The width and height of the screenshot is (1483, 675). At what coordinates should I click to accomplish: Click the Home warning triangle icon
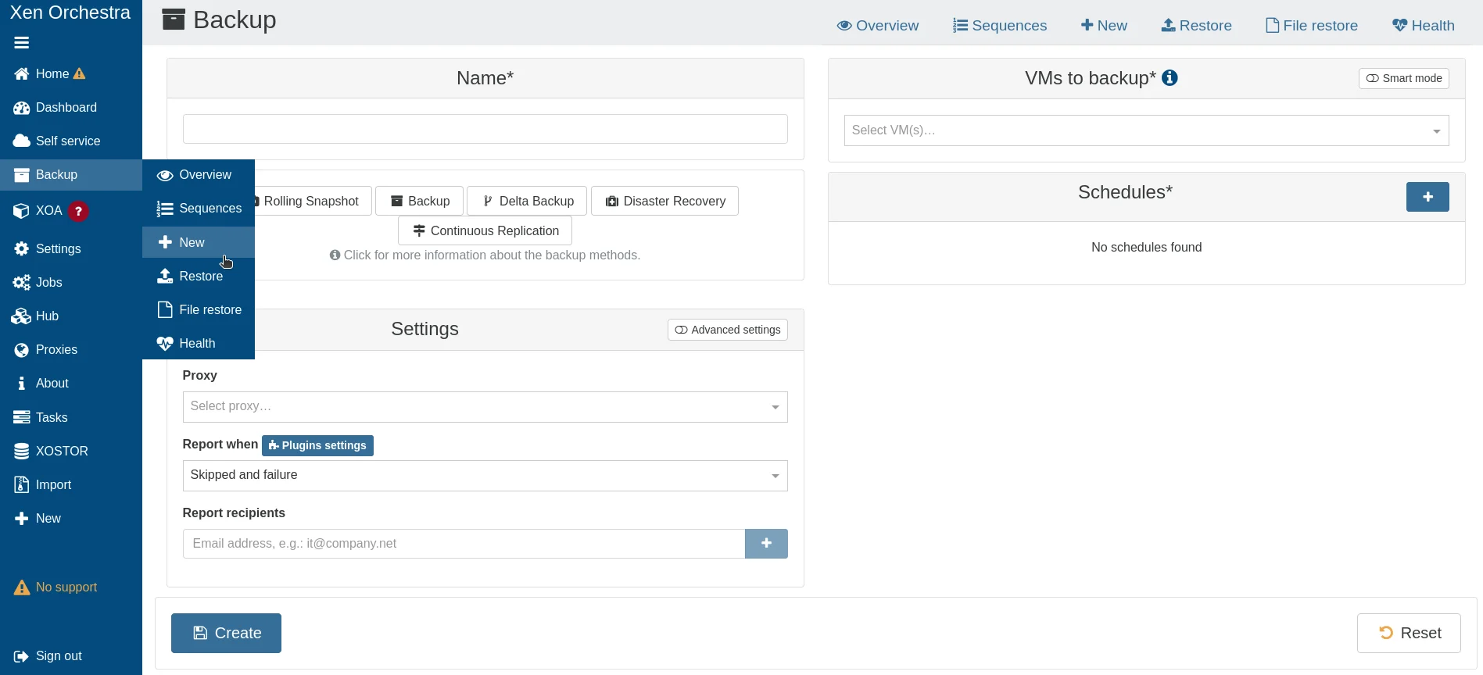79,74
